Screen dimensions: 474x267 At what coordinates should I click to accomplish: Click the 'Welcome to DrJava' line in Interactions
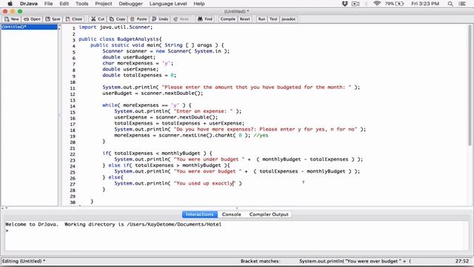(113, 224)
